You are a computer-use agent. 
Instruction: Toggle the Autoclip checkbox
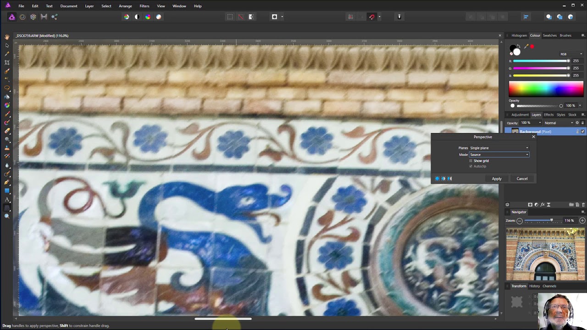(x=471, y=166)
